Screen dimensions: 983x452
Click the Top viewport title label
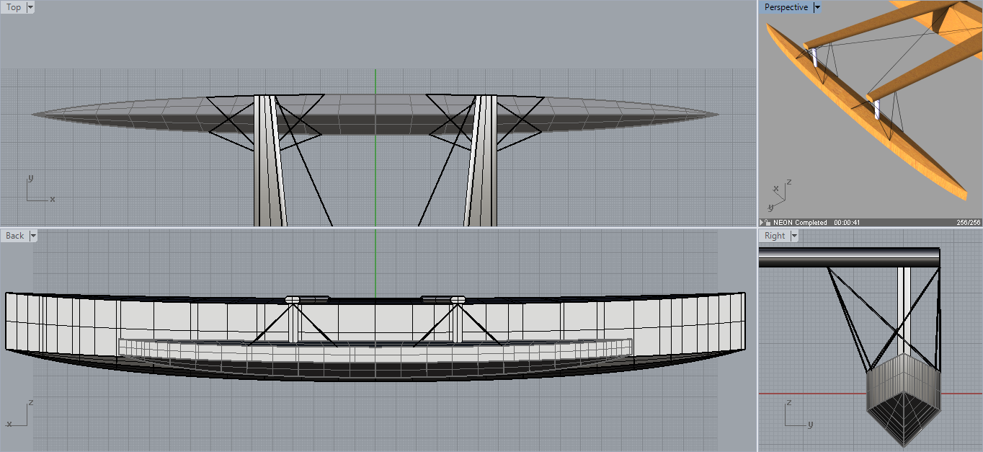tap(14, 7)
